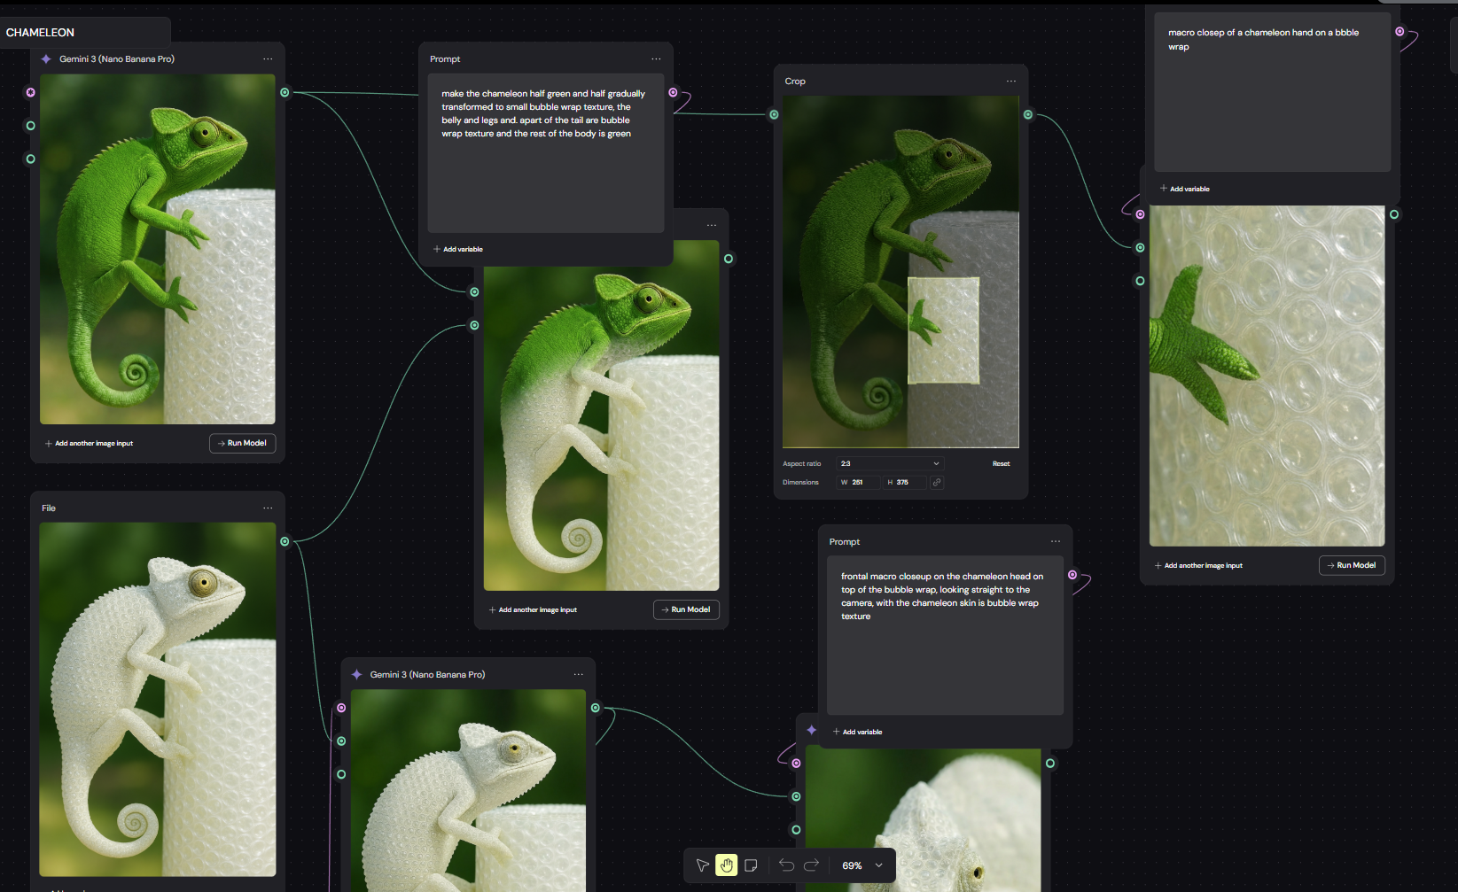1458x892 pixels.
Task: Click output port of green chameleon Gemini node
Action: 285,92
